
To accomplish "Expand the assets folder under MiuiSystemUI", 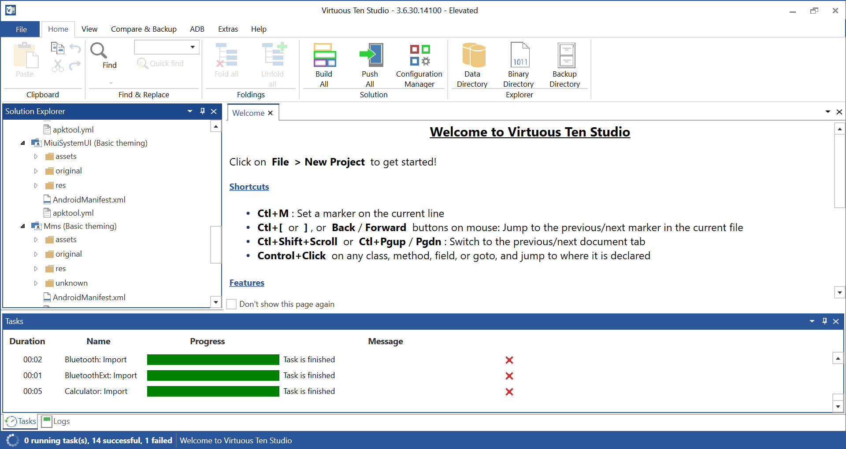I will click(x=36, y=157).
